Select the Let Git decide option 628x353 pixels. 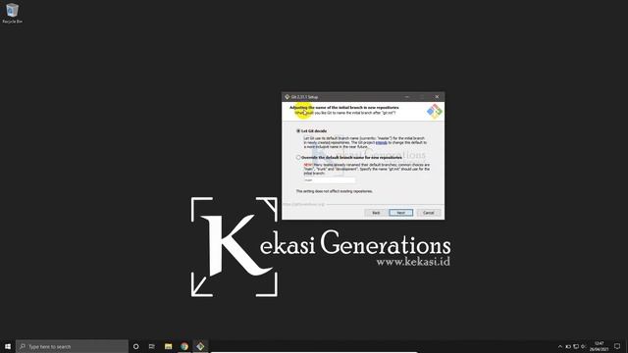click(298, 130)
